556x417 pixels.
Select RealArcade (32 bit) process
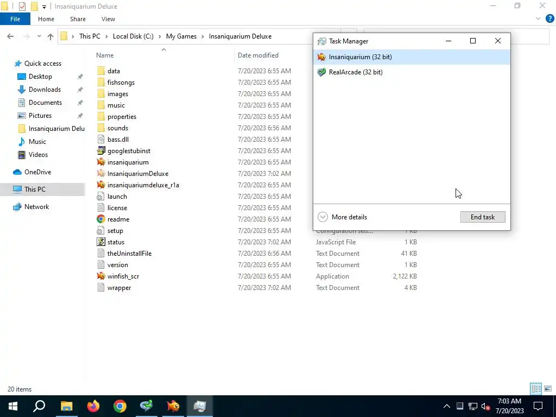pyautogui.click(x=412, y=72)
